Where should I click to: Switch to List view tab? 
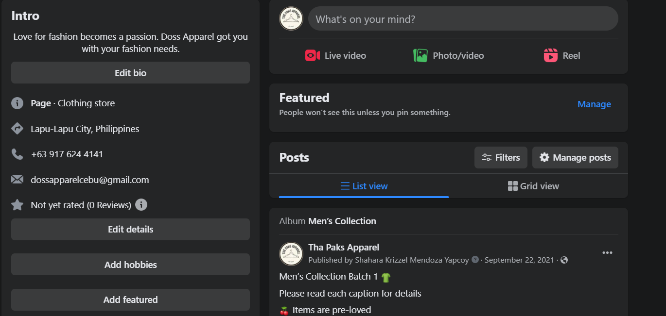coord(364,186)
